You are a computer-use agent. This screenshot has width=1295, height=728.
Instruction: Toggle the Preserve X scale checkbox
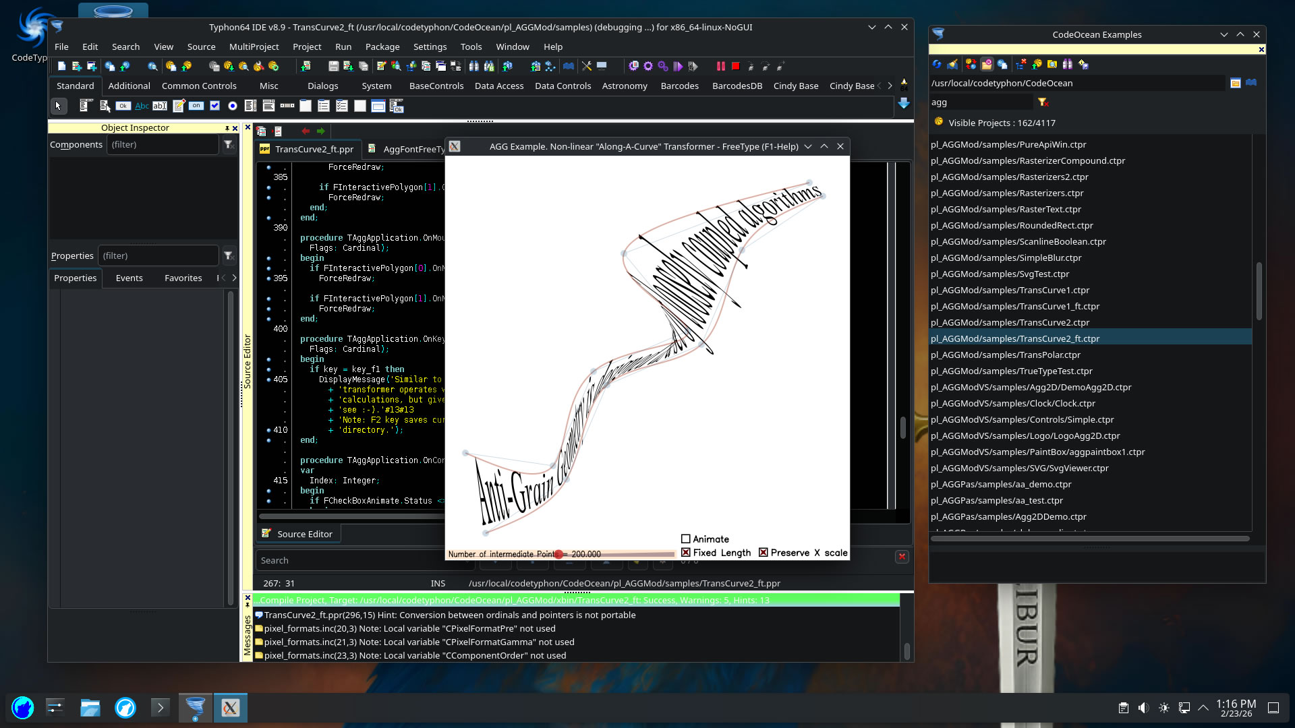click(x=763, y=553)
